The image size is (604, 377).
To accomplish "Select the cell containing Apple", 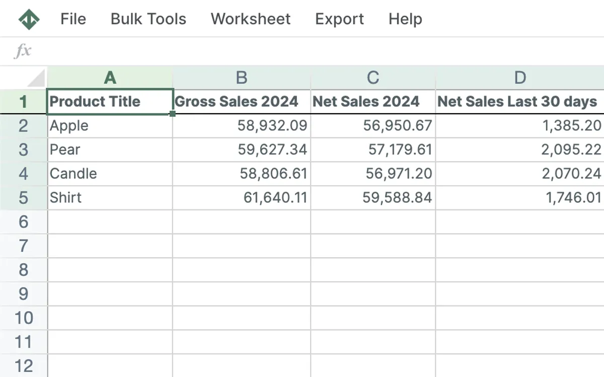I will [109, 125].
